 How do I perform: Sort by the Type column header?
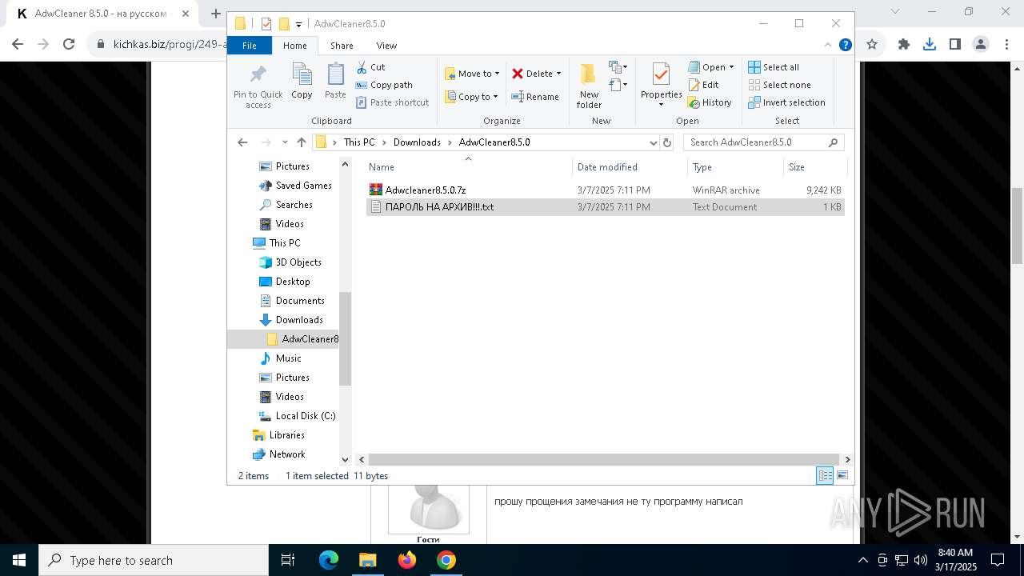(x=735, y=166)
